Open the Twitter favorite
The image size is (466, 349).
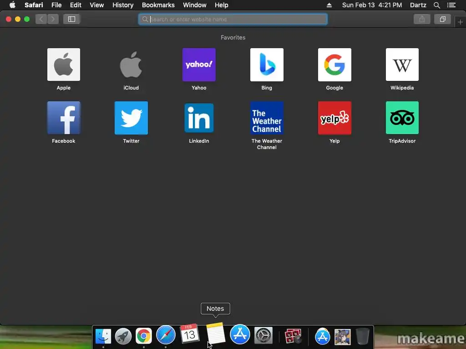pos(131,118)
